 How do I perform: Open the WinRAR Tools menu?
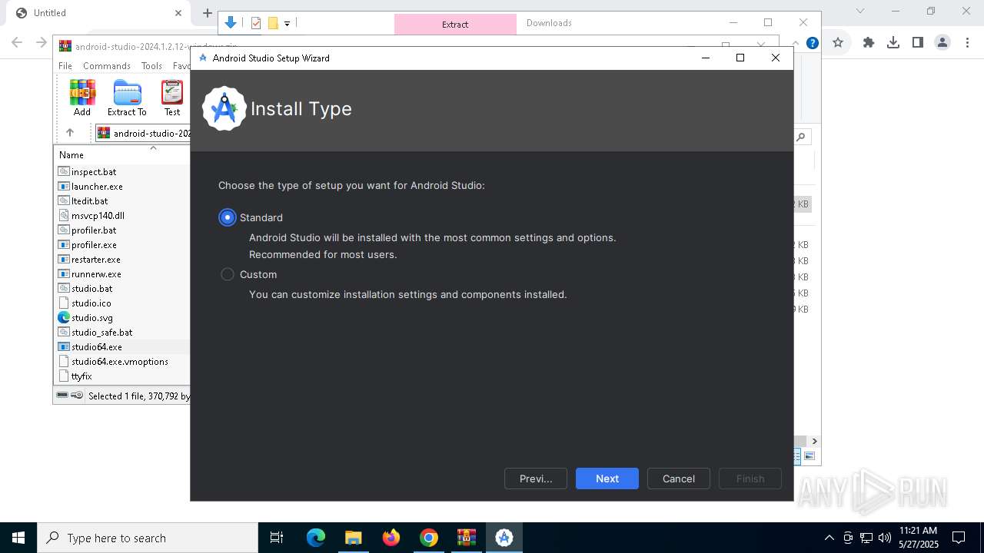pyautogui.click(x=151, y=66)
